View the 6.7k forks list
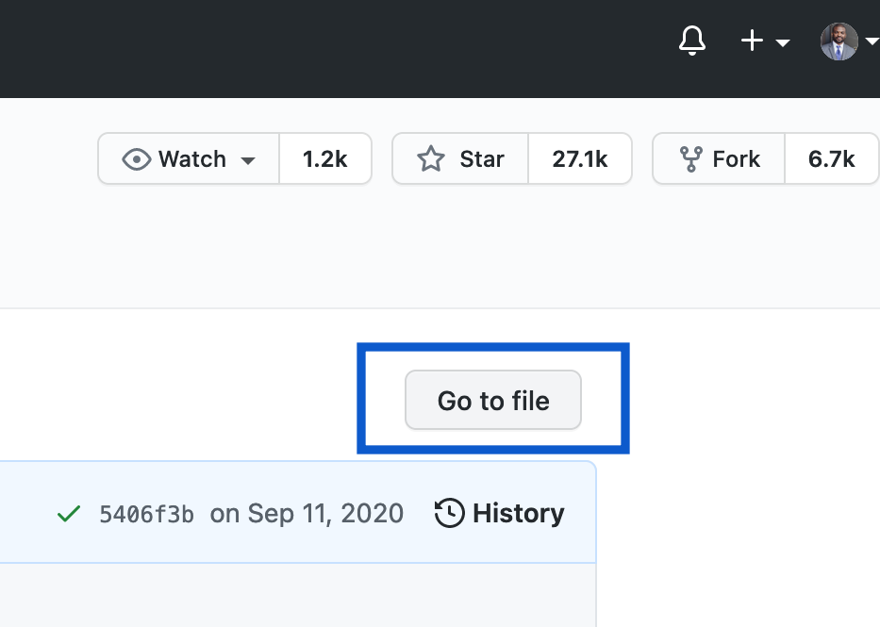Screen dimensions: 880x627 pyautogui.click(x=831, y=158)
